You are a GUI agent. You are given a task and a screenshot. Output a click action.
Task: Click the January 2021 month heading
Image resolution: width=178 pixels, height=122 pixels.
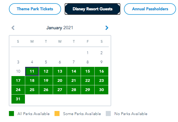click(x=60, y=28)
